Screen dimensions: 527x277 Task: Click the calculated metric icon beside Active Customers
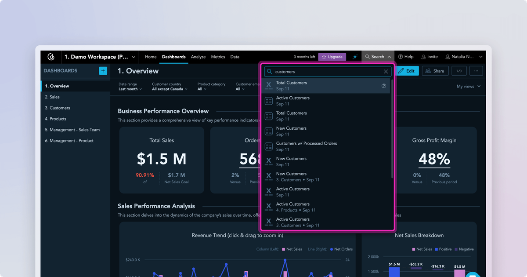[x=269, y=101]
